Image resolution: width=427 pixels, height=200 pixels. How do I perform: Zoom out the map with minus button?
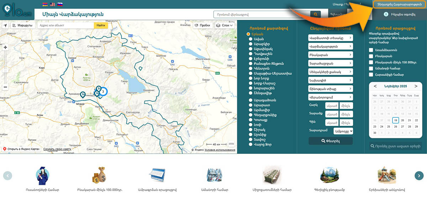point(5,87)
